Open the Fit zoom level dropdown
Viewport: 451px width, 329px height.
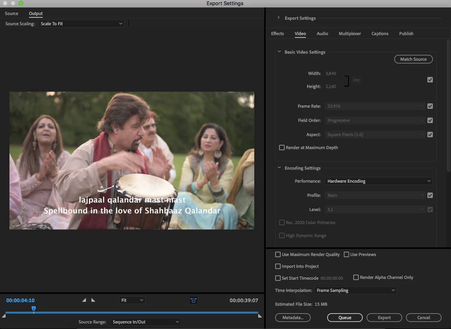132,300
